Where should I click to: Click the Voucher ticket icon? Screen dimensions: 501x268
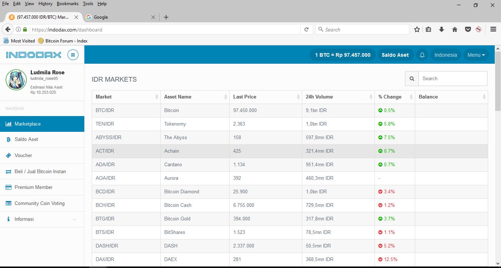(8, 156)
